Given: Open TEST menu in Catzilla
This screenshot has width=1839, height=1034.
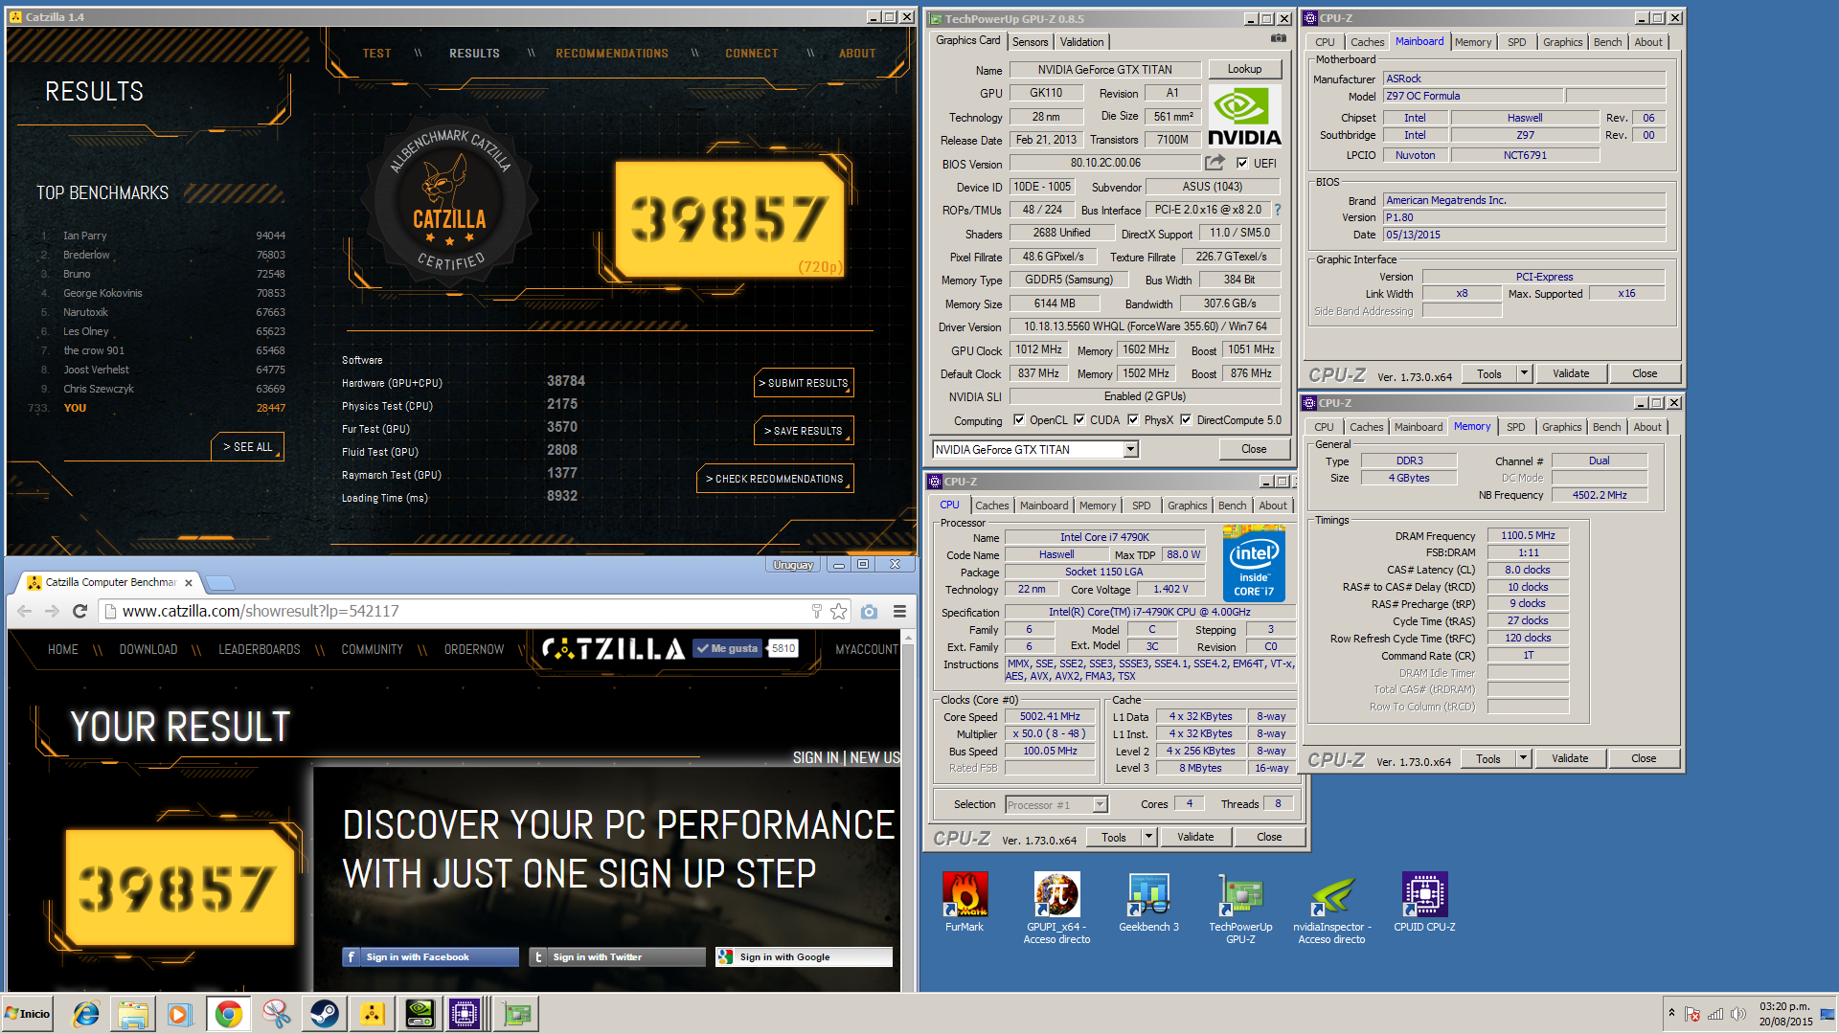Looking at the screenshot, I should click(x=376, y=54).
